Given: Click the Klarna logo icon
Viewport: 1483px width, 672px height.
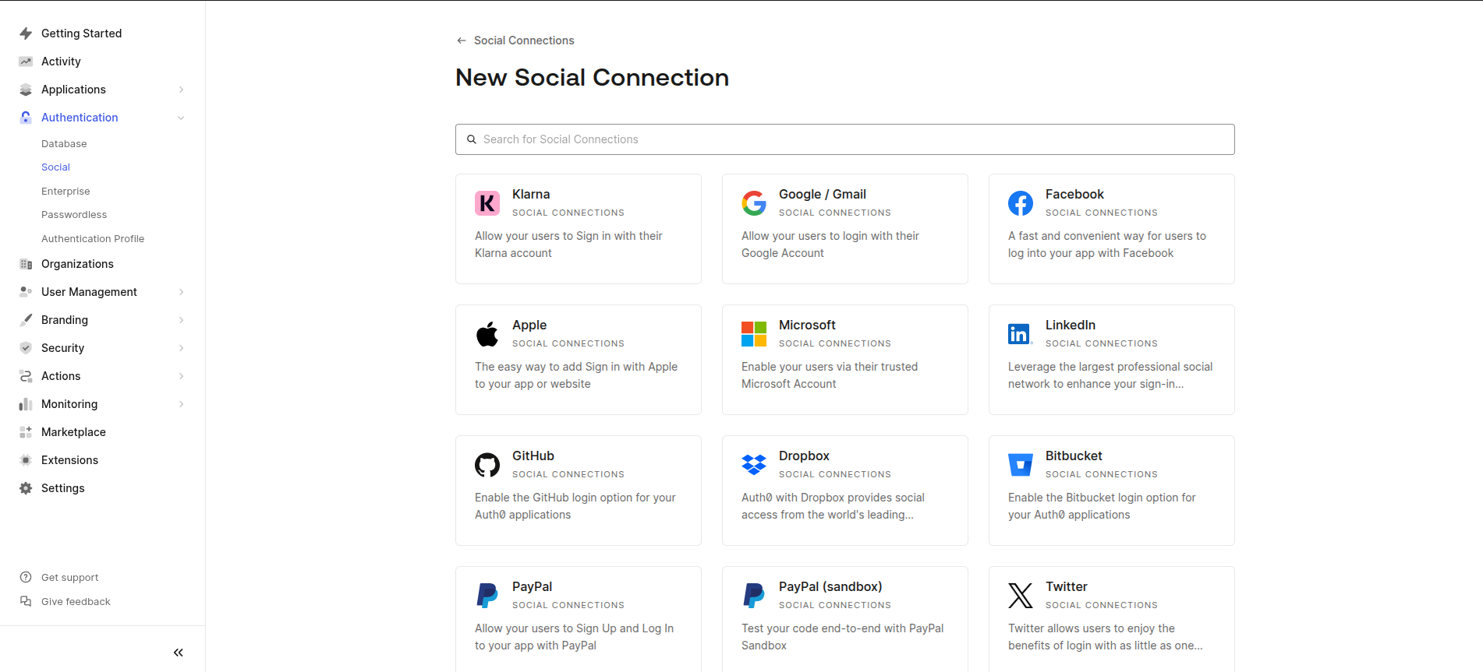Looking at the screenshot, I should (x=487, y=203).
